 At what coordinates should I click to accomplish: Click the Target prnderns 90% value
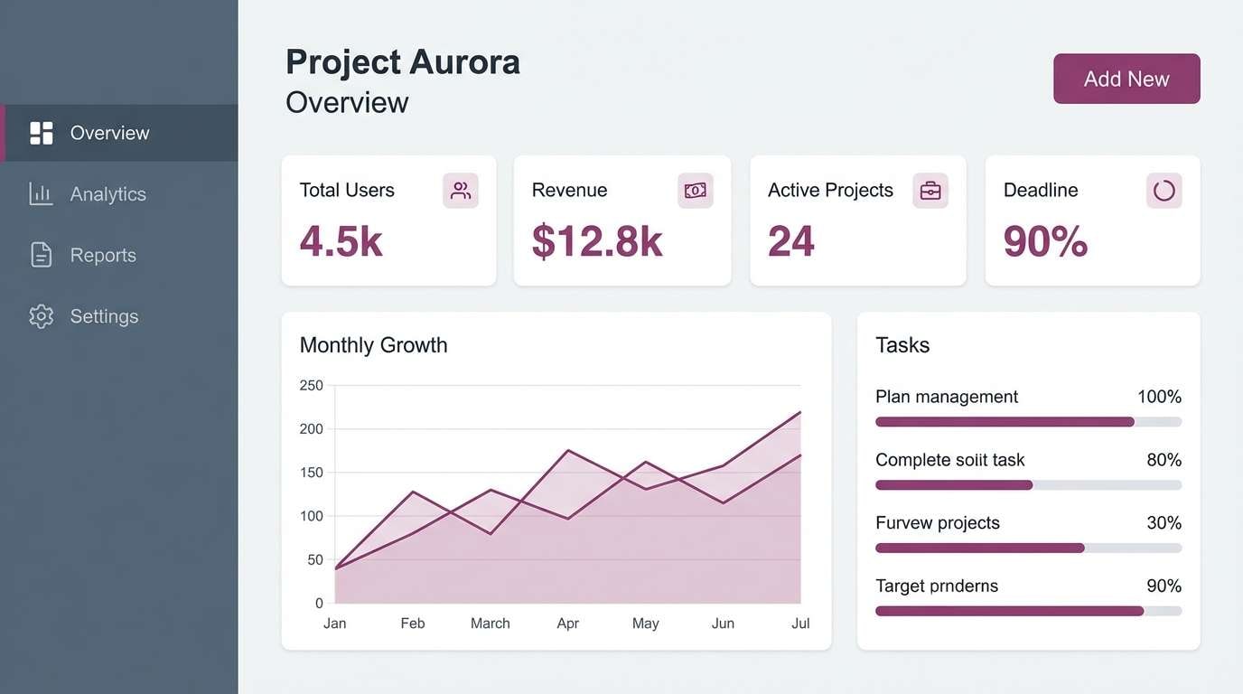point(1166,586)
